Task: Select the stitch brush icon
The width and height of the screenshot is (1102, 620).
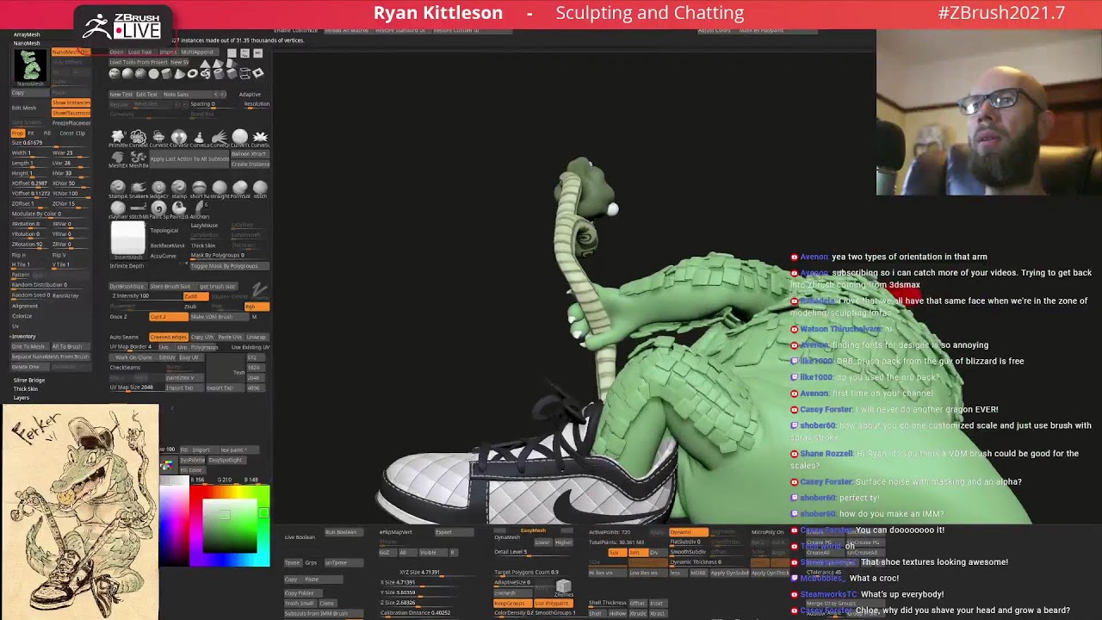Action: pos(260,189)
